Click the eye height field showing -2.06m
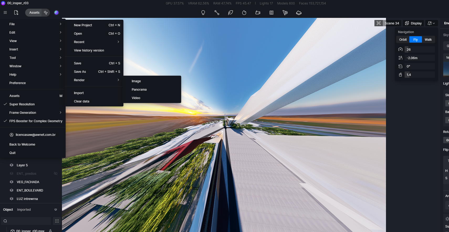The image size is (449, 232). pos(420,58)
